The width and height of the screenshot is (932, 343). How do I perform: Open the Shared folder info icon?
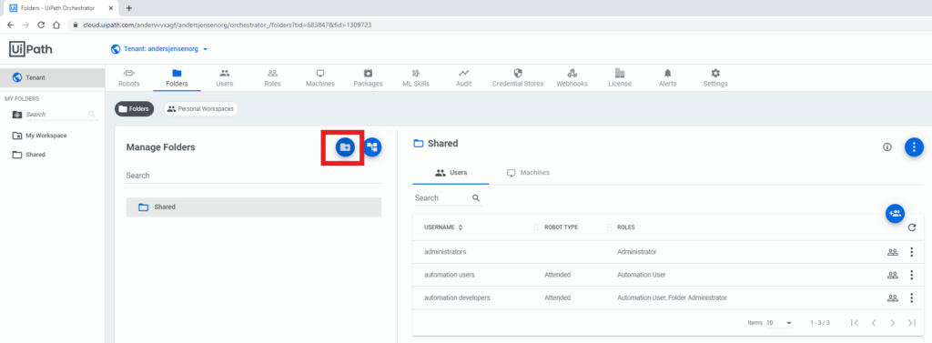coord(887,146)
